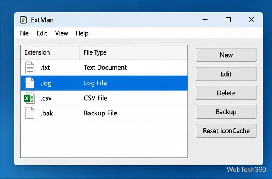
Task: Click the Reset IconCache button
Action: tap(226, 131)
